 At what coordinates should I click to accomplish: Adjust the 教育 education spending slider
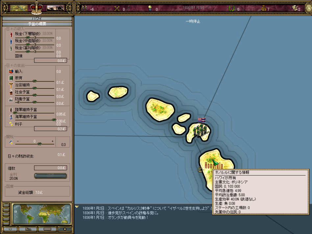click(35, 81)
